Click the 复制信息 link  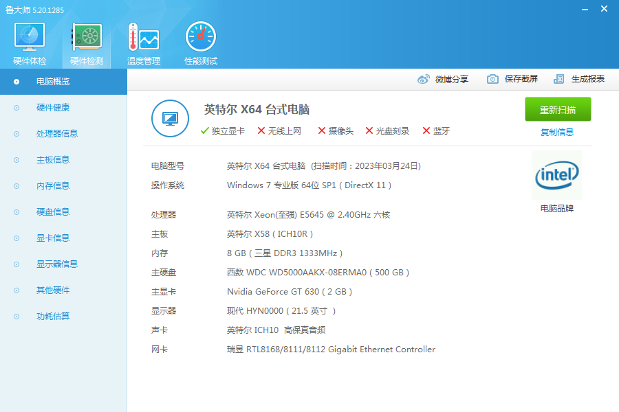(x=556, y=132)
